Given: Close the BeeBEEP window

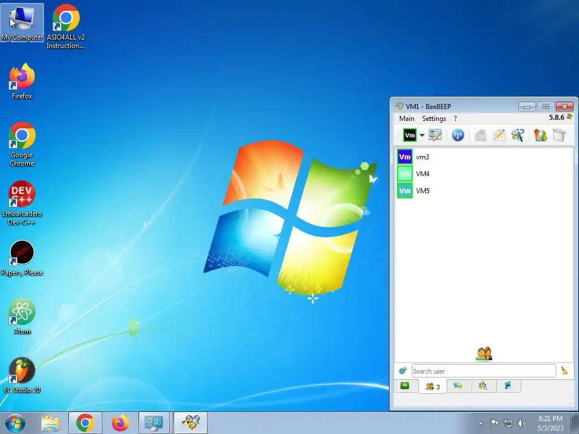Looking at the screenshot, I should tap(564, 107).
